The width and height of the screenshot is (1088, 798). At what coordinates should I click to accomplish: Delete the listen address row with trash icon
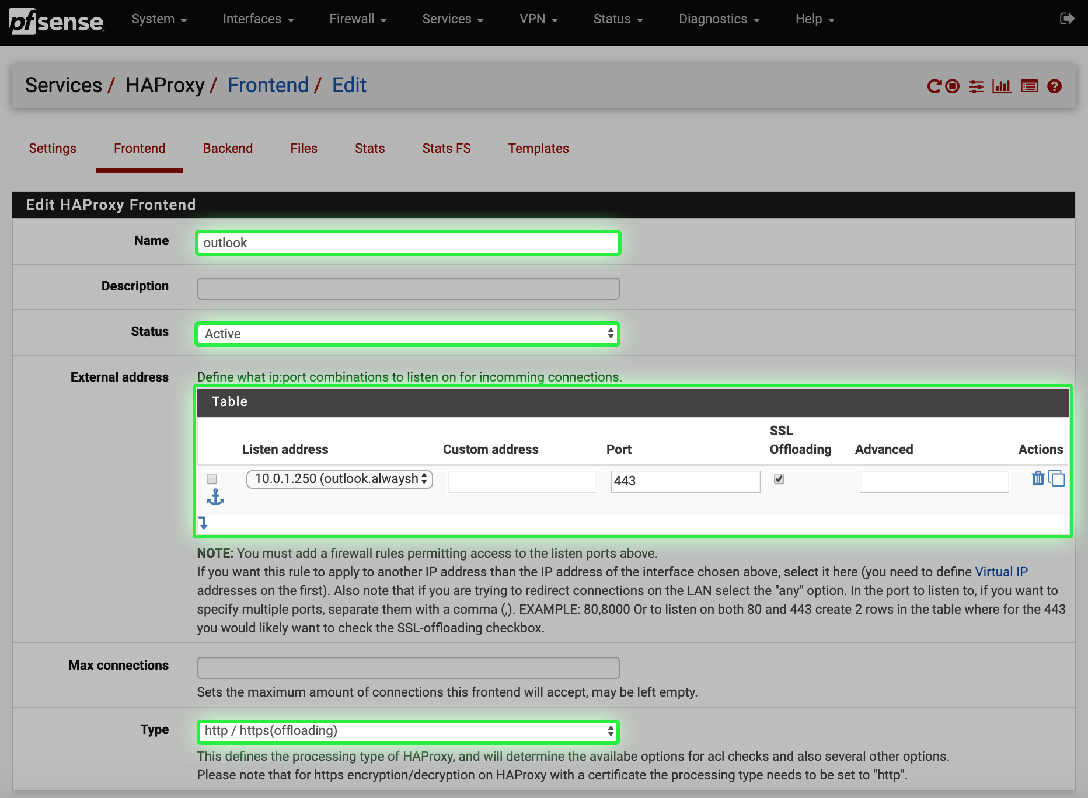click(x=1038, y=478)
